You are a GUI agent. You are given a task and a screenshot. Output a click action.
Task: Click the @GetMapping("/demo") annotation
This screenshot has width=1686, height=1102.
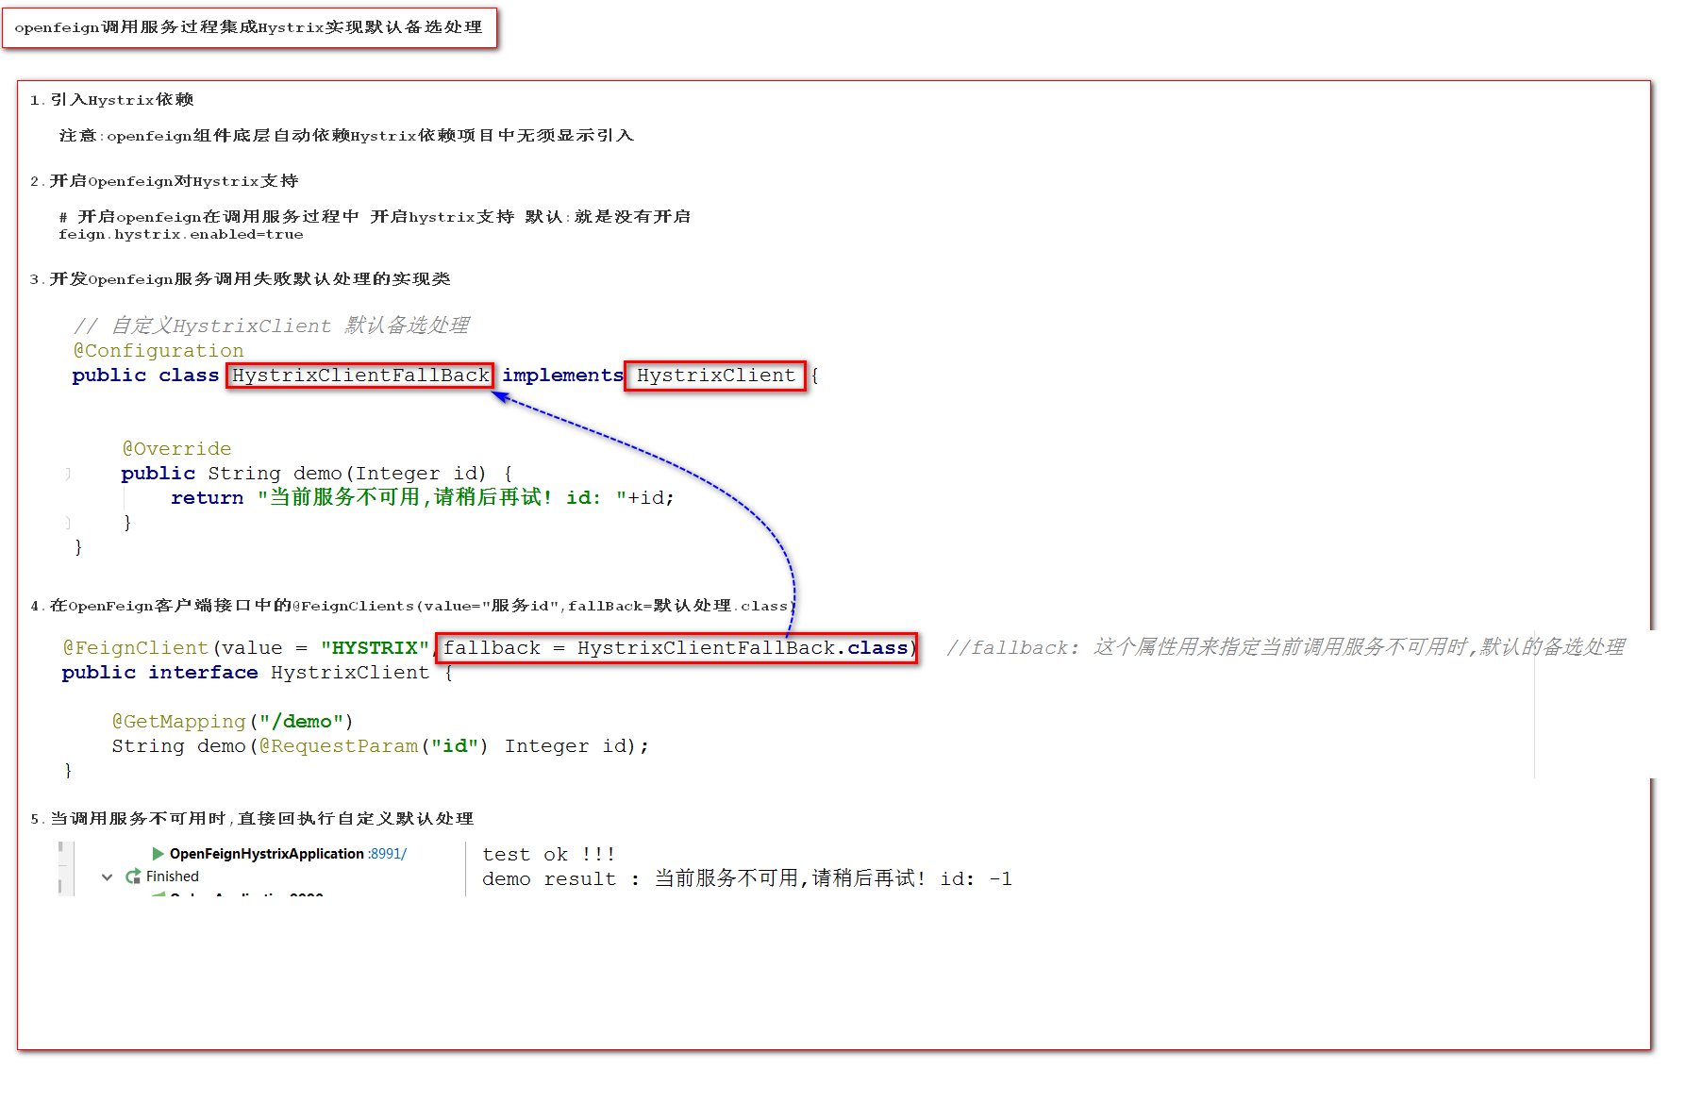click(232, 722)
